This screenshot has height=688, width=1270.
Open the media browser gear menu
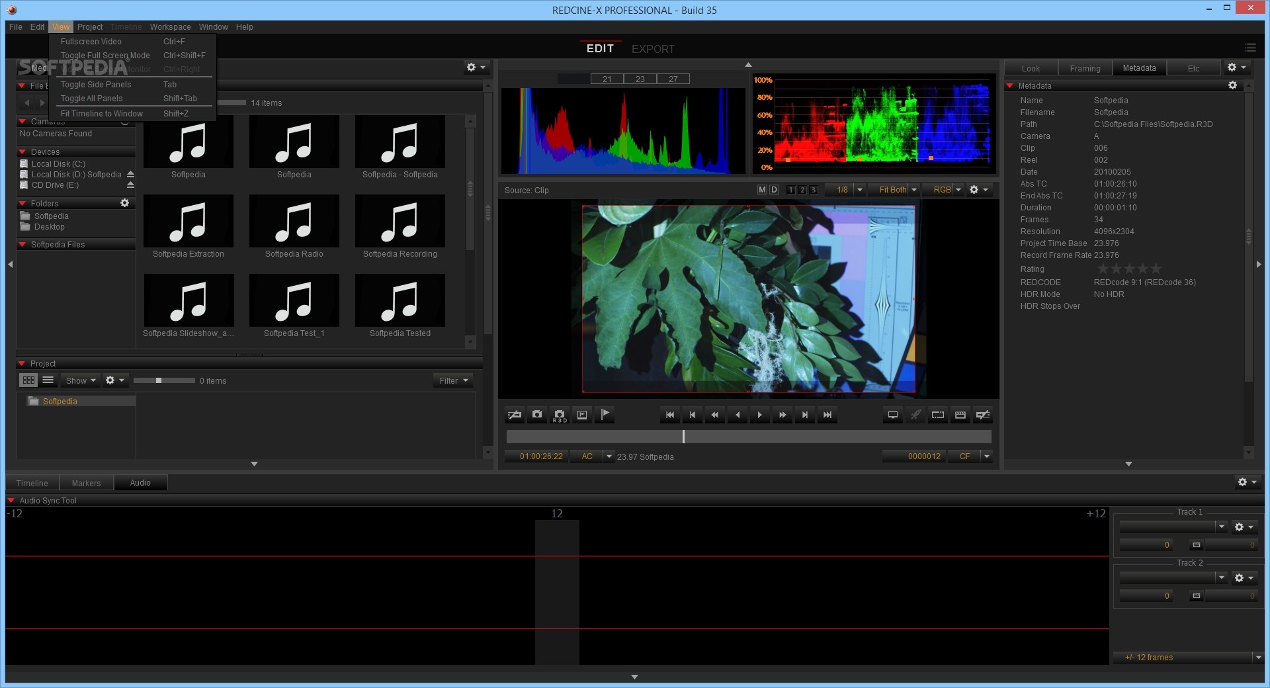point(476,67)
